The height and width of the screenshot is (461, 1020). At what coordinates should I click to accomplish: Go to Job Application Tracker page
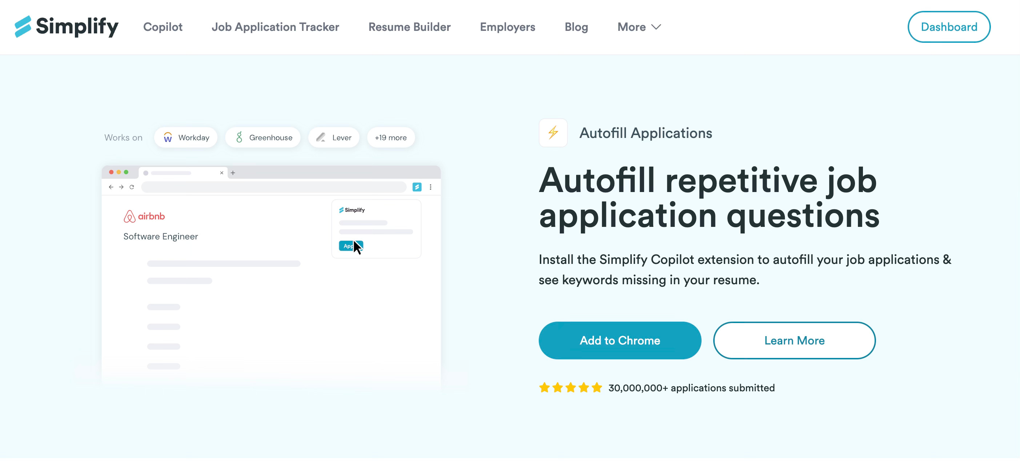pos(275,27)
